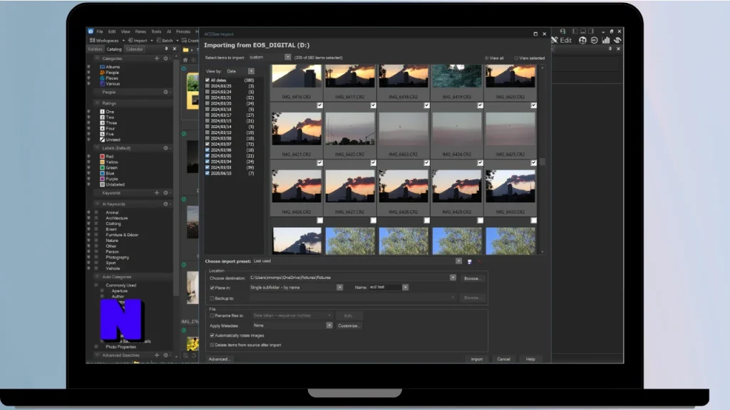Click the red delete preset icon
The width and height of the screenshot is (730, 410).
[x=479, y=262]
